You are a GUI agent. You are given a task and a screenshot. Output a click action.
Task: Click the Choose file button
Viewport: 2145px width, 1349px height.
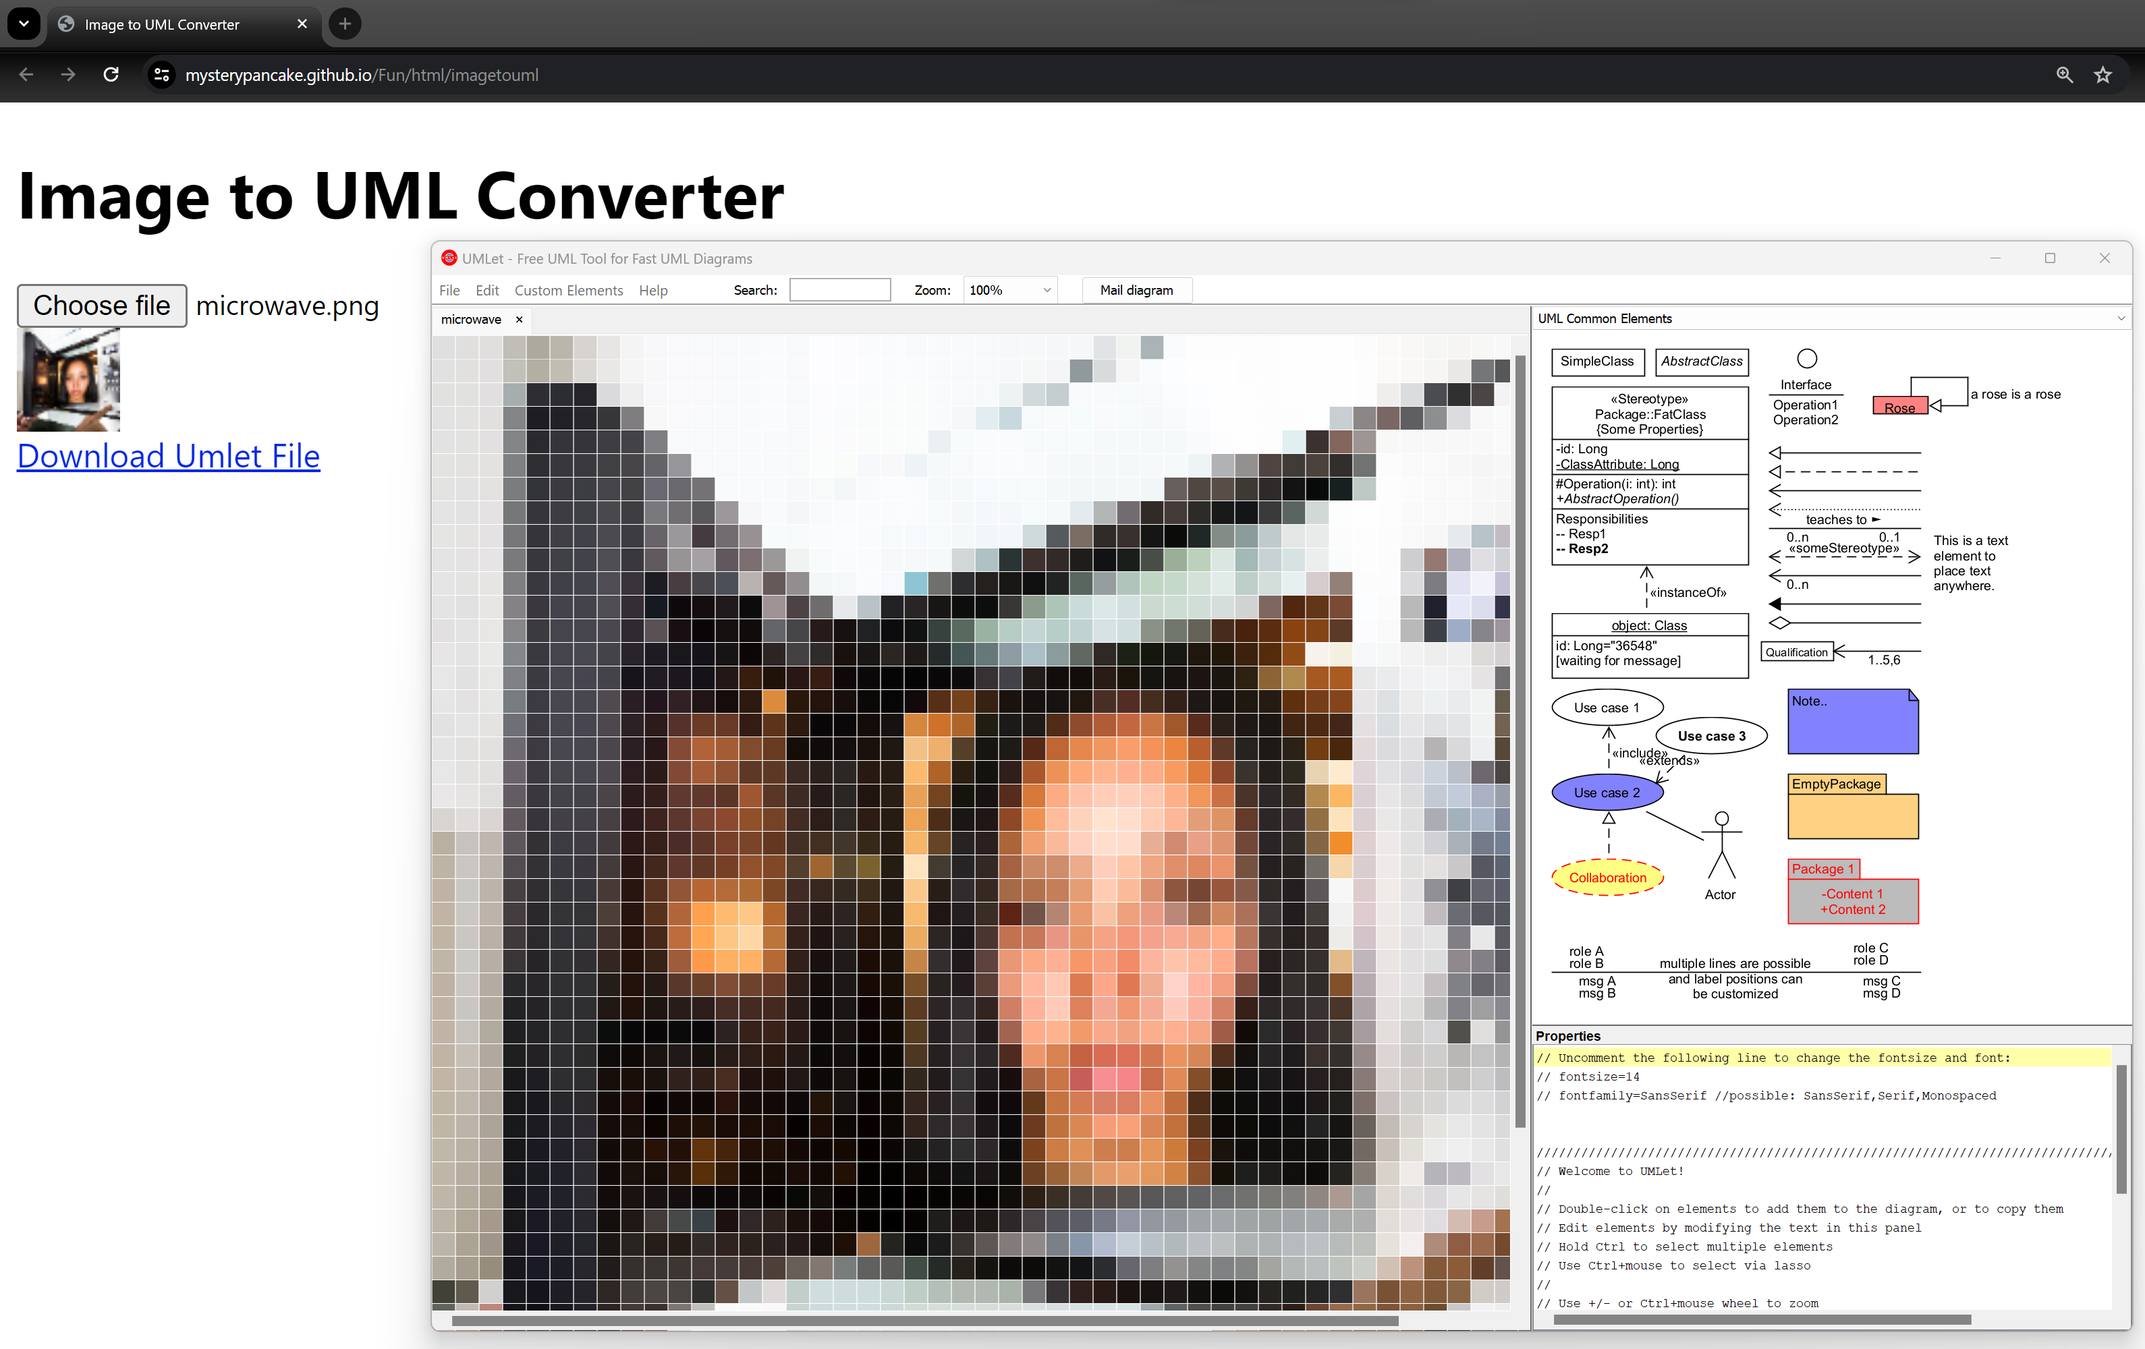pos(102,306)
